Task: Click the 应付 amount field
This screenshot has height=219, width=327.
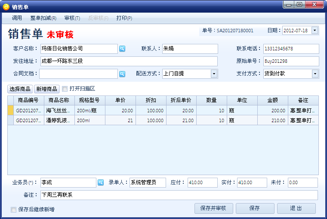Action: coord(203,182)
